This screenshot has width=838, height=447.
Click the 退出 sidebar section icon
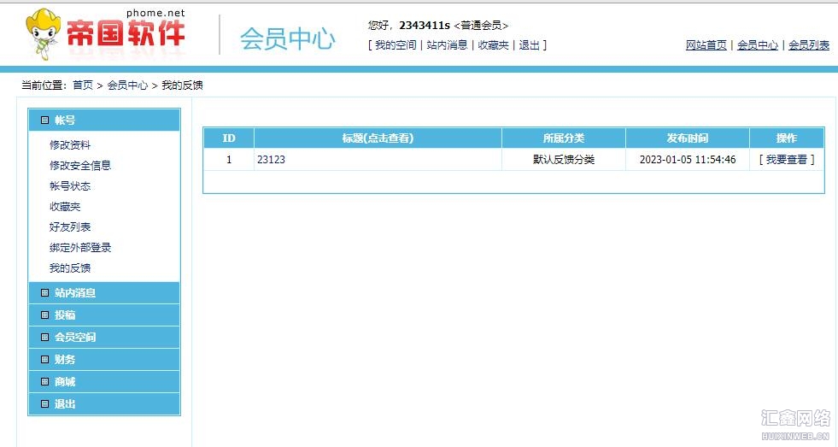[x=45, y=404]
